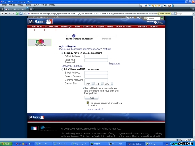195x146 pixels.
Task: Click the shopping cart step icon
Action: pos(74,36)
